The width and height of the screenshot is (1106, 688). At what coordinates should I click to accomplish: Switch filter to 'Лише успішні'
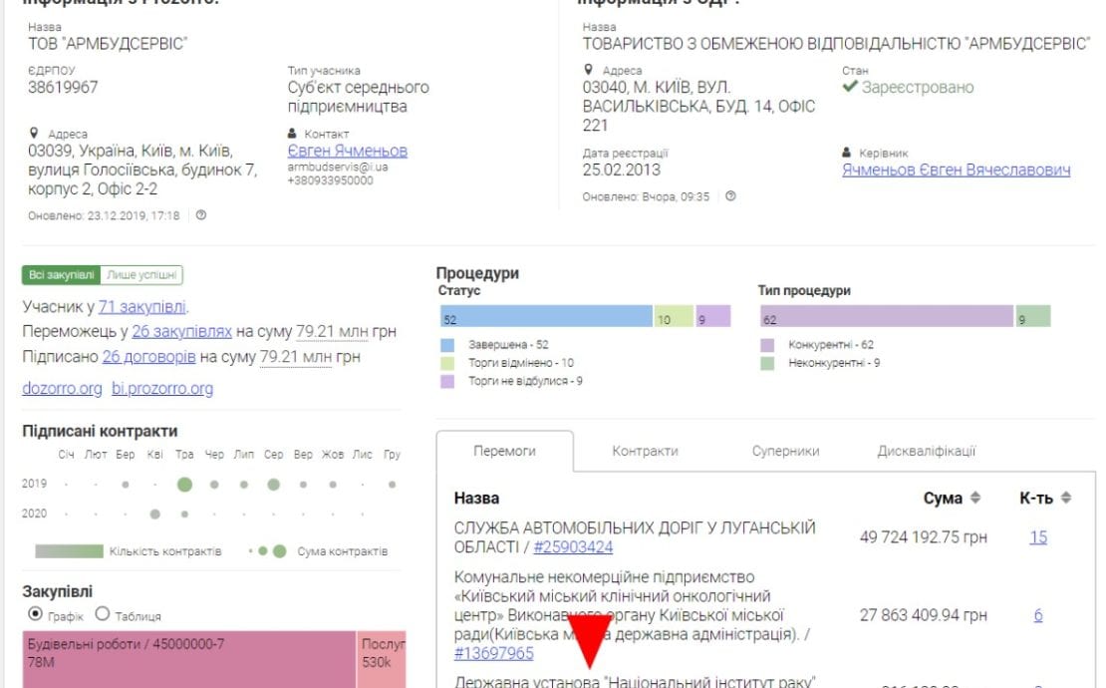[x=141, y=274]
